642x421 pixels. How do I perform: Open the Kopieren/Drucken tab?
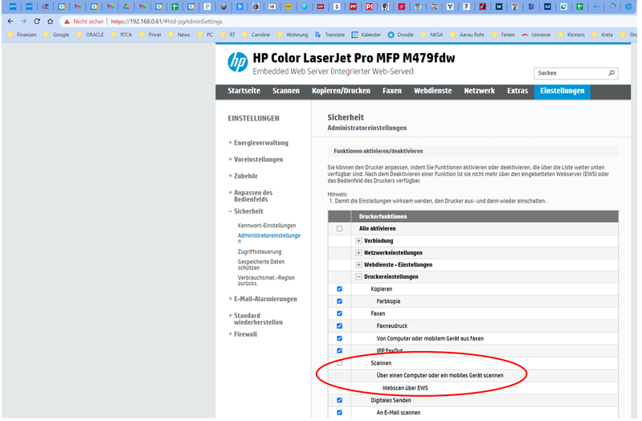click(x=341, y=91)
